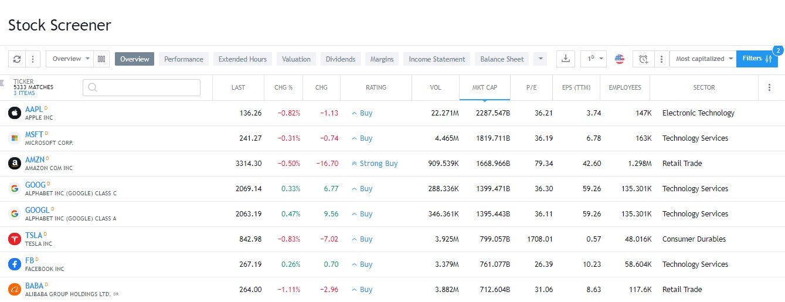The width and height of the screenshot is (785, 302).
Task: Sort by the RATING column header
Action: (x=376, y=87)
